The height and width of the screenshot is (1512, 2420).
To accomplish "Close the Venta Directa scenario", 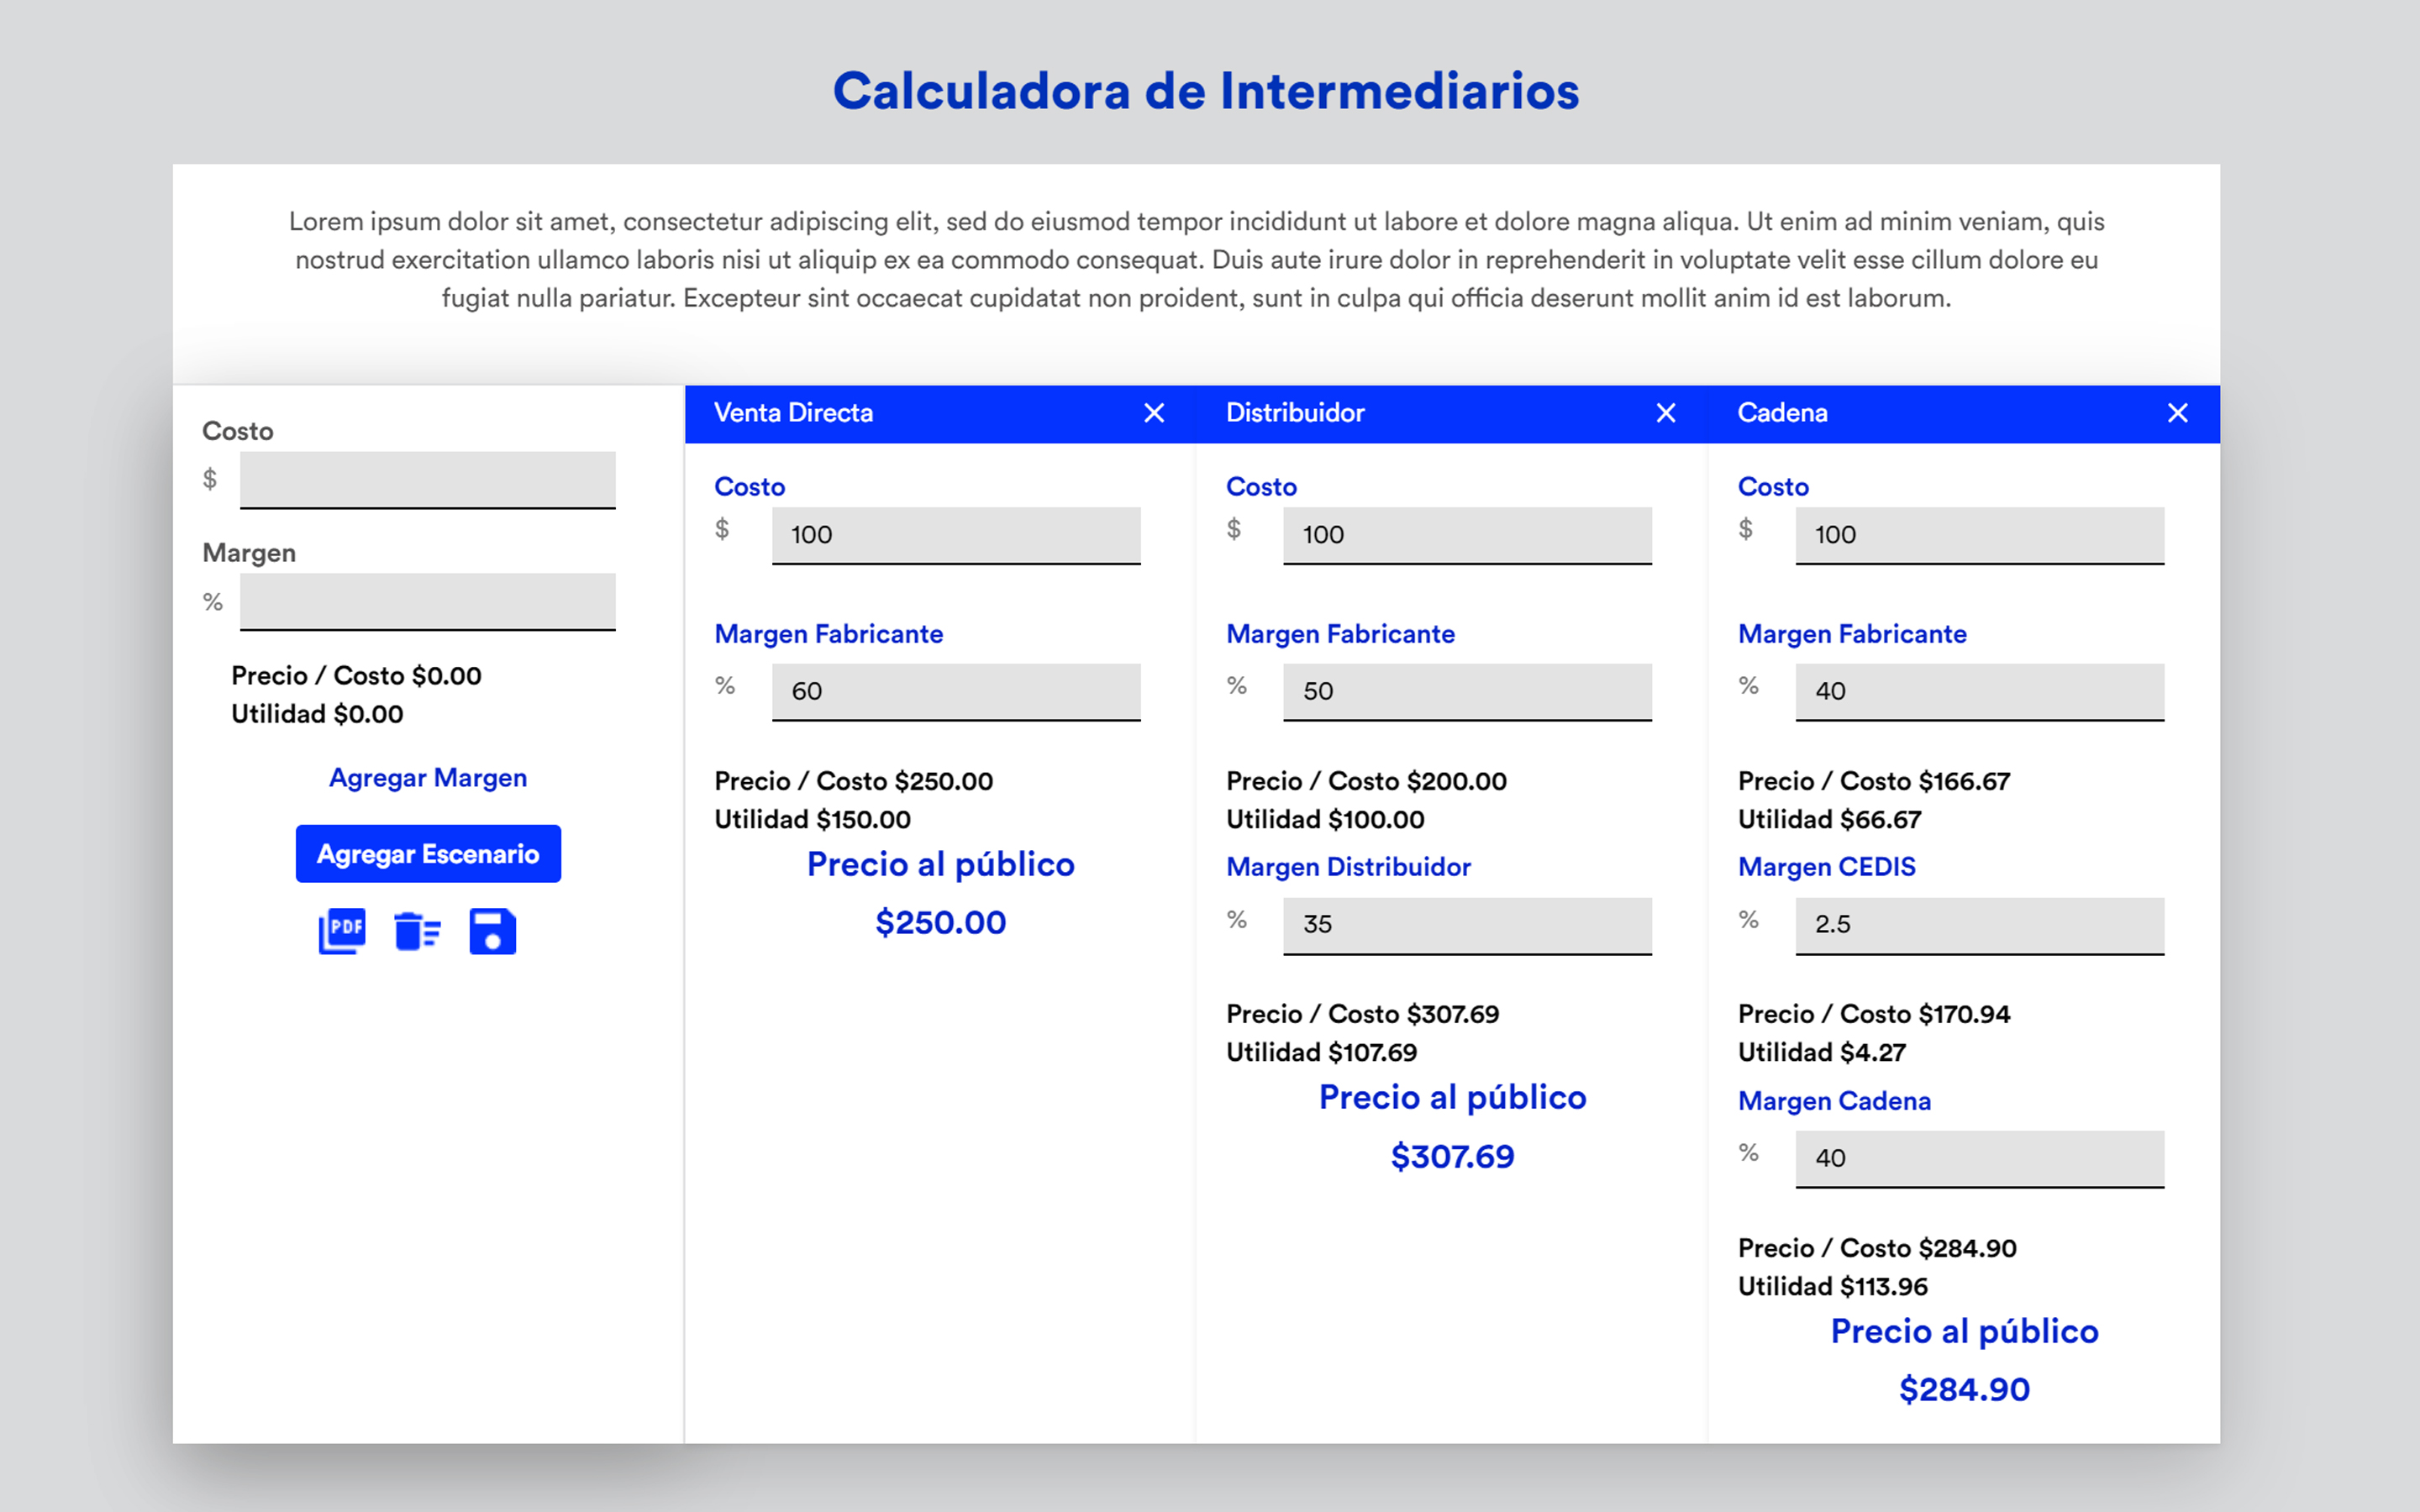I will [x=1154, y=413].
